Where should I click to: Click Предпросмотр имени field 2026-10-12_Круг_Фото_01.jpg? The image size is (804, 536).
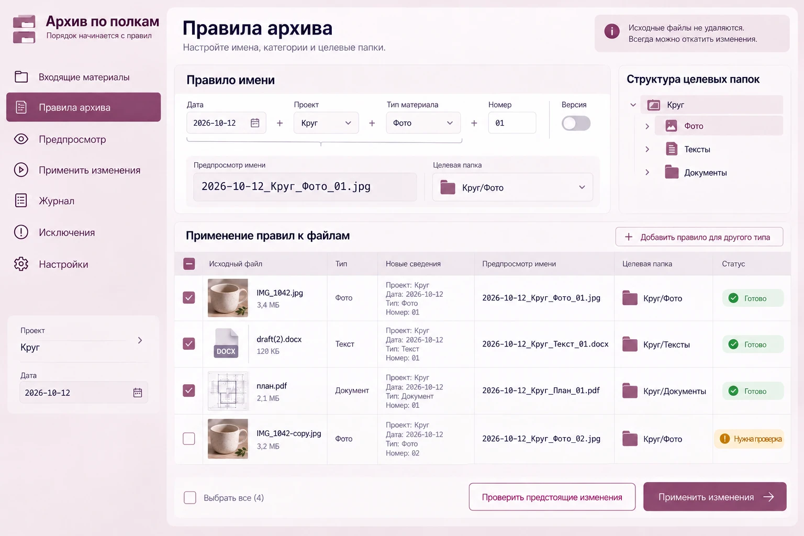pyautogui.click(x=305, y=187)
